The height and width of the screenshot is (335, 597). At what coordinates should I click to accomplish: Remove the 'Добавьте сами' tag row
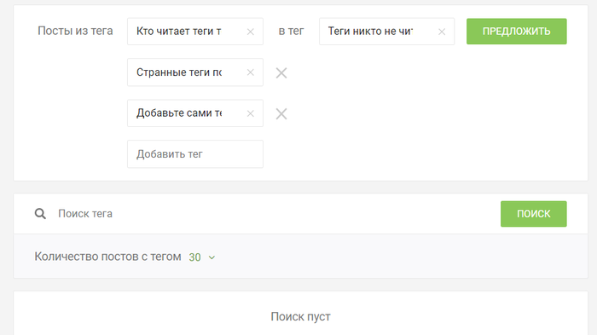[x=281, y=114]
